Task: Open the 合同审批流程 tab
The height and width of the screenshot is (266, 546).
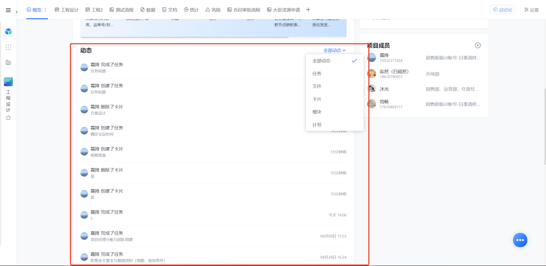Action: [x=244, y=10]
